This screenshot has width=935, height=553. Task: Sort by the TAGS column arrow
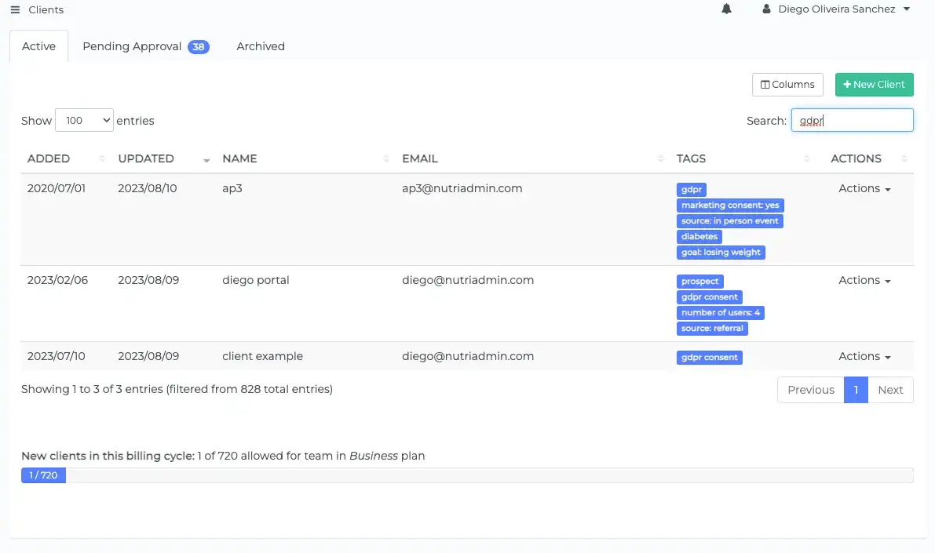pos(806,158)
